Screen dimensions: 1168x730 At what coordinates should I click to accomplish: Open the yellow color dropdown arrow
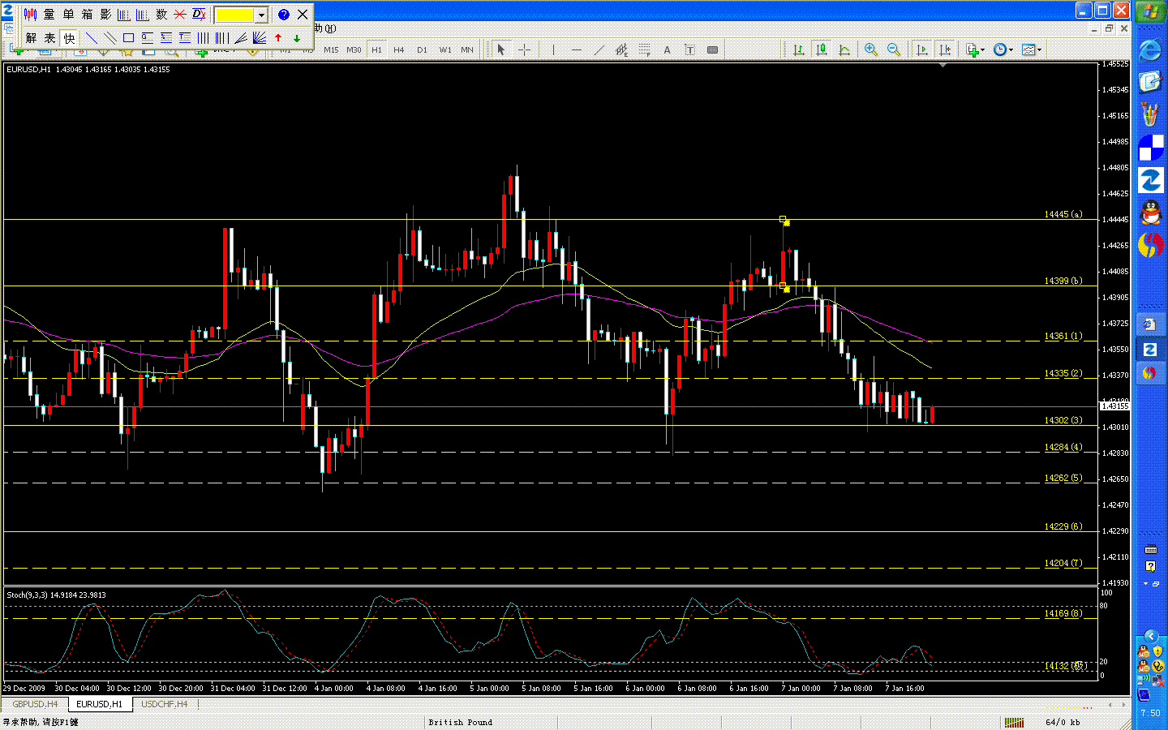coord(261,15)
